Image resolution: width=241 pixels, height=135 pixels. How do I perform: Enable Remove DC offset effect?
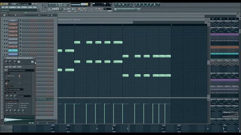coord(7,103)
